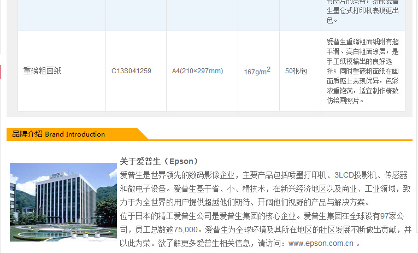
Task: Select product code C13S041259
Action: point(131,71)
